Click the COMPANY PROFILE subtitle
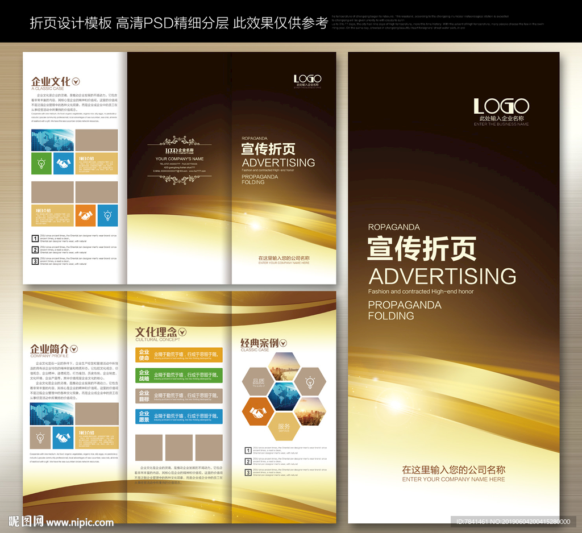 tap(49, 356)
